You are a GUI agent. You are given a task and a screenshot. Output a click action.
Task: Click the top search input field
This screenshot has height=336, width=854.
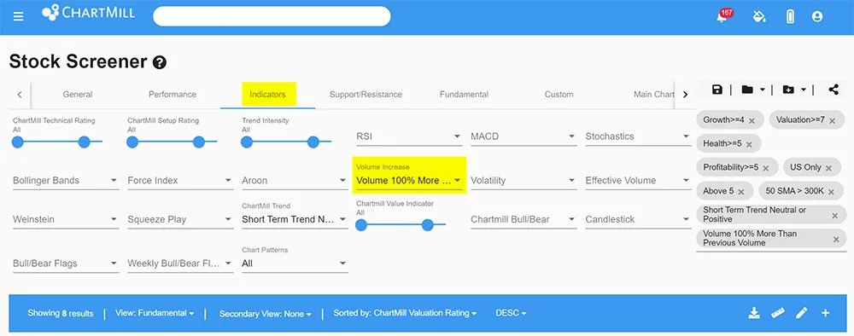(272, 16)
